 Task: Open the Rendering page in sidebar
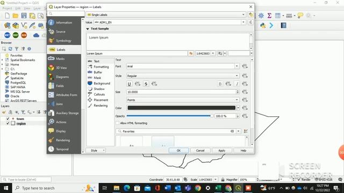(x=63, y=140)
